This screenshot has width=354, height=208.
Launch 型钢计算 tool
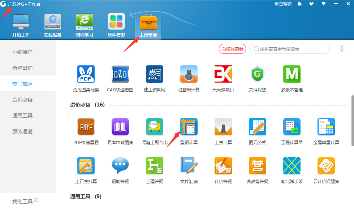click(x=189, y=127)
